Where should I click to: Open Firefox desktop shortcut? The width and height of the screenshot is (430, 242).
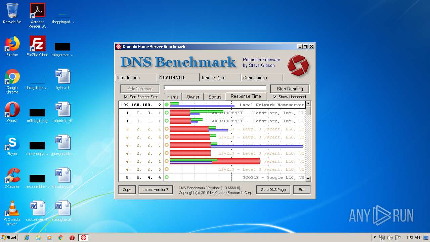pos(12,46)
